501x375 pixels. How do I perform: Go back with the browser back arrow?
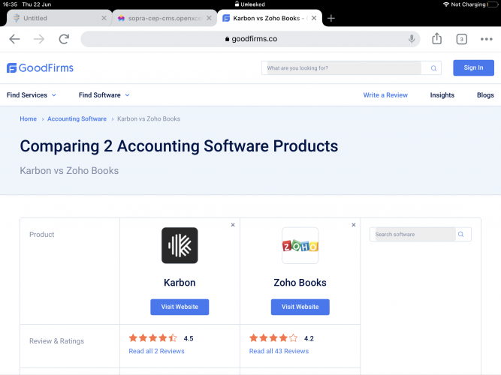(x=14, y=39)
